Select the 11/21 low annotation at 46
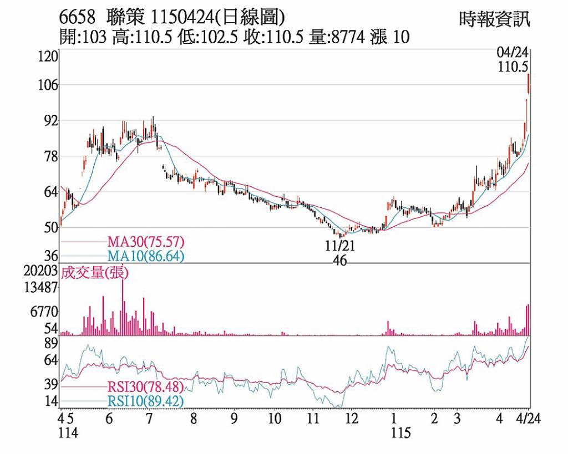 tap(340, 253)
